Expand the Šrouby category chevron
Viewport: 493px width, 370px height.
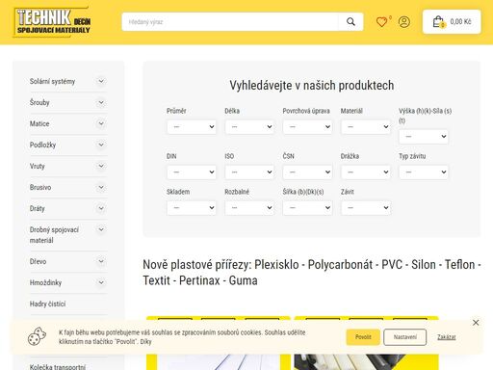[101, 102]
